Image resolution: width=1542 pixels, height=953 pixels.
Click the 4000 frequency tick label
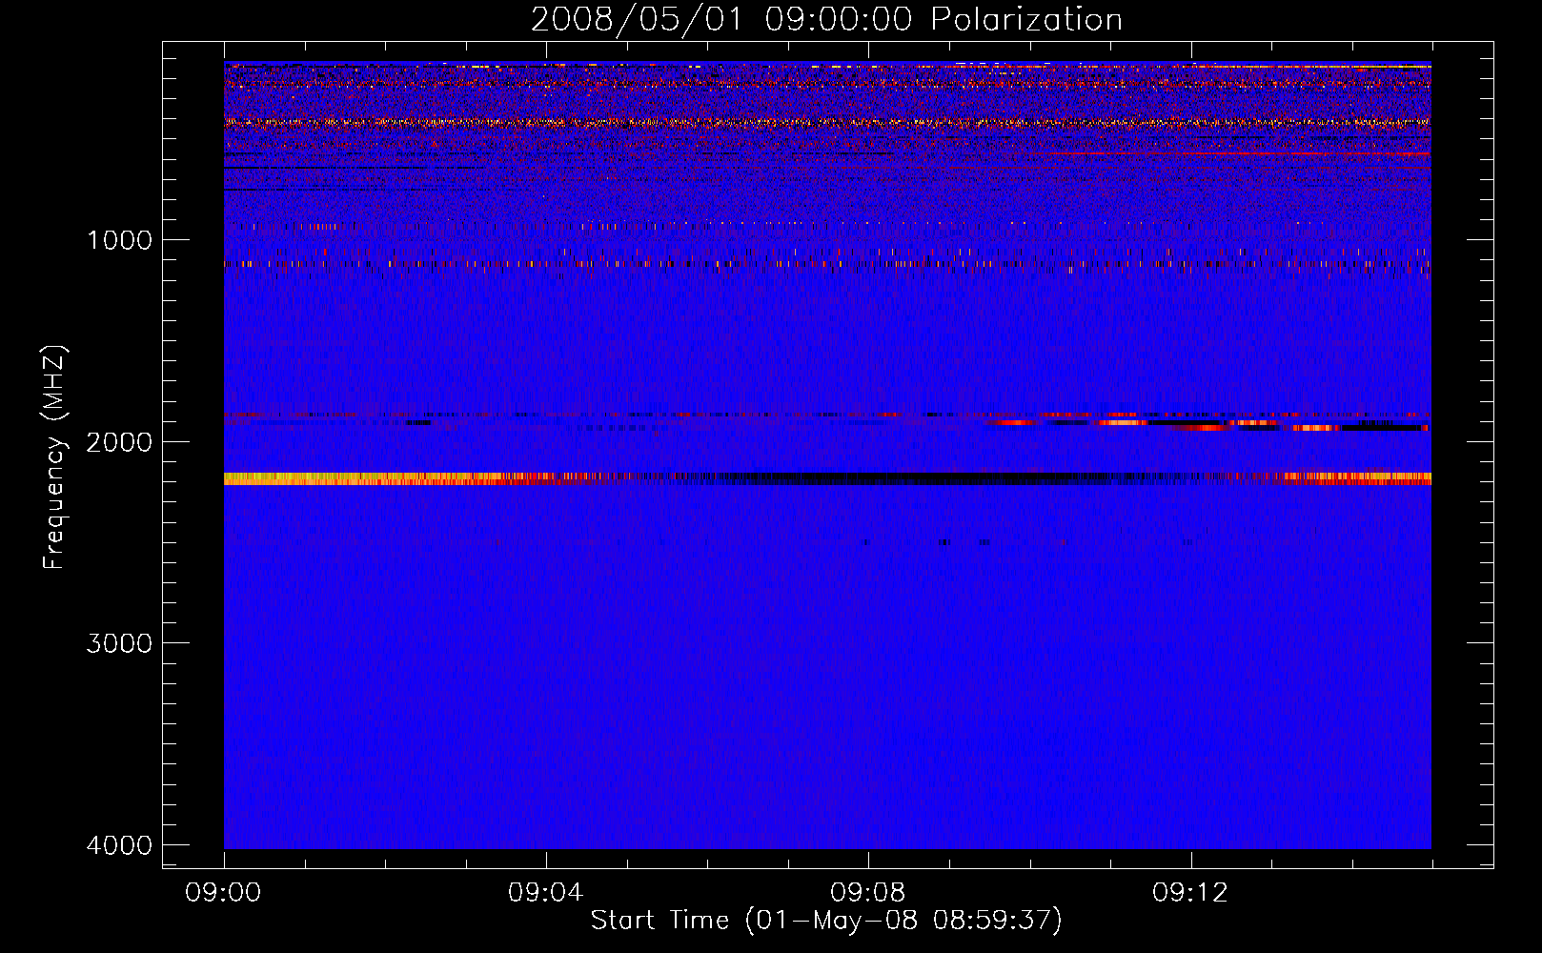click(119, 845)
